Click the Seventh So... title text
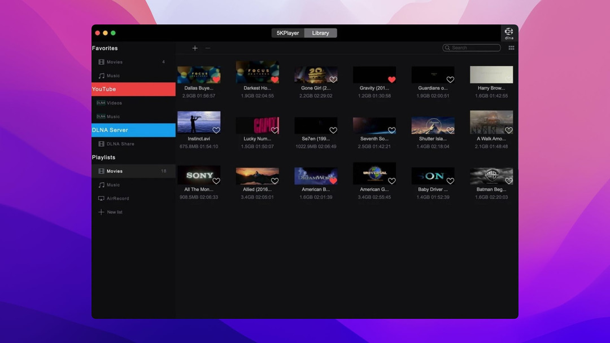Screen dimensions: 610x343 (374, 139)
